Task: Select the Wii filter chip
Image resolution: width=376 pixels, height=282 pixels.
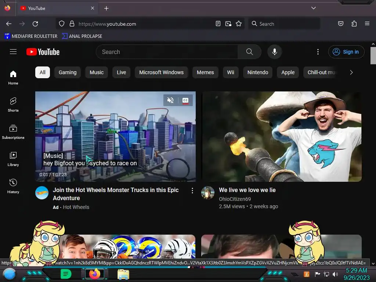Action: point(231,72)
